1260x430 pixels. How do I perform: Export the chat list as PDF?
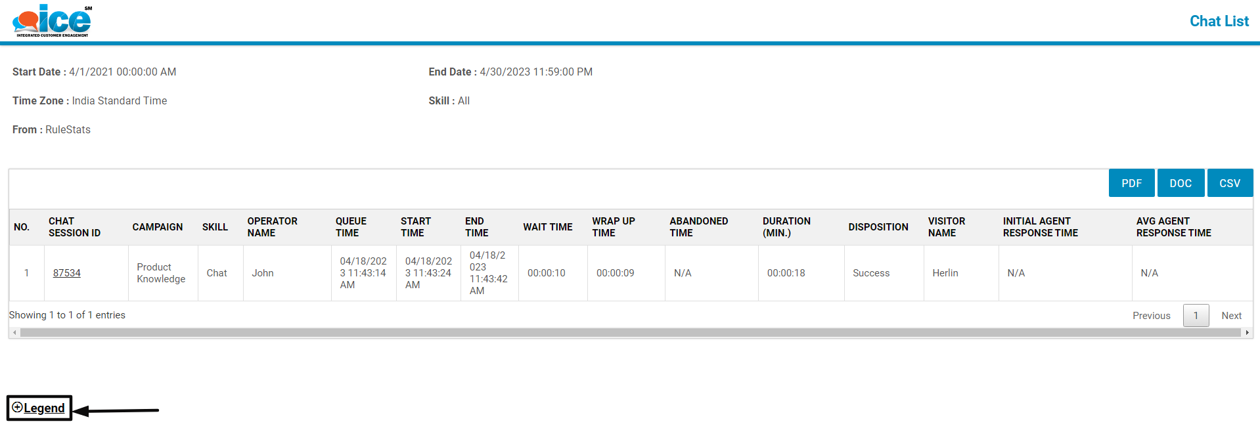point(1131,183)
